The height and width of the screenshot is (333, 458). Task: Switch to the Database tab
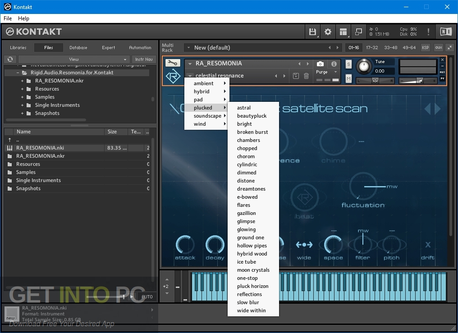tap(78, 48)
